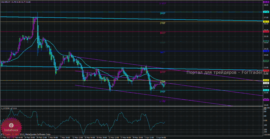Select the [0/8]P cyan level label
Image resolution: width=270 pixels, height=139 pixels.
[163, 92]
